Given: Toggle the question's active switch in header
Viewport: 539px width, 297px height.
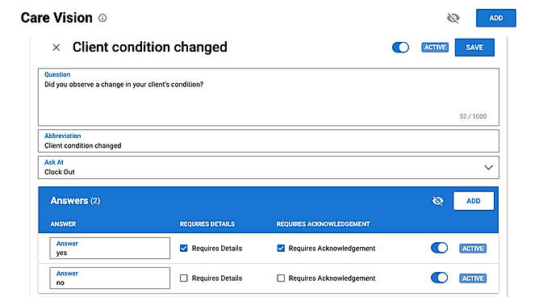Looking at the screenshot, I should (400, 48).
